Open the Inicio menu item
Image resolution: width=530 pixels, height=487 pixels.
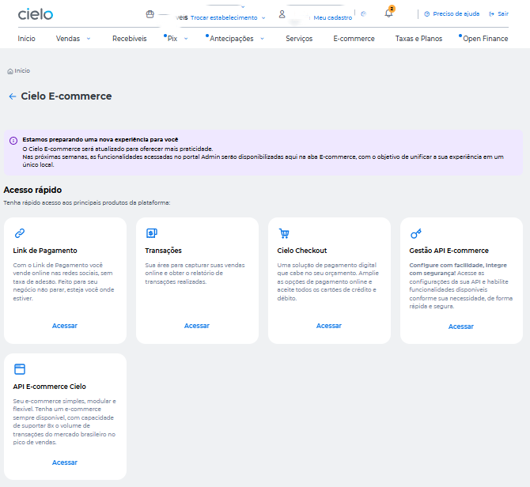[26, 39]
